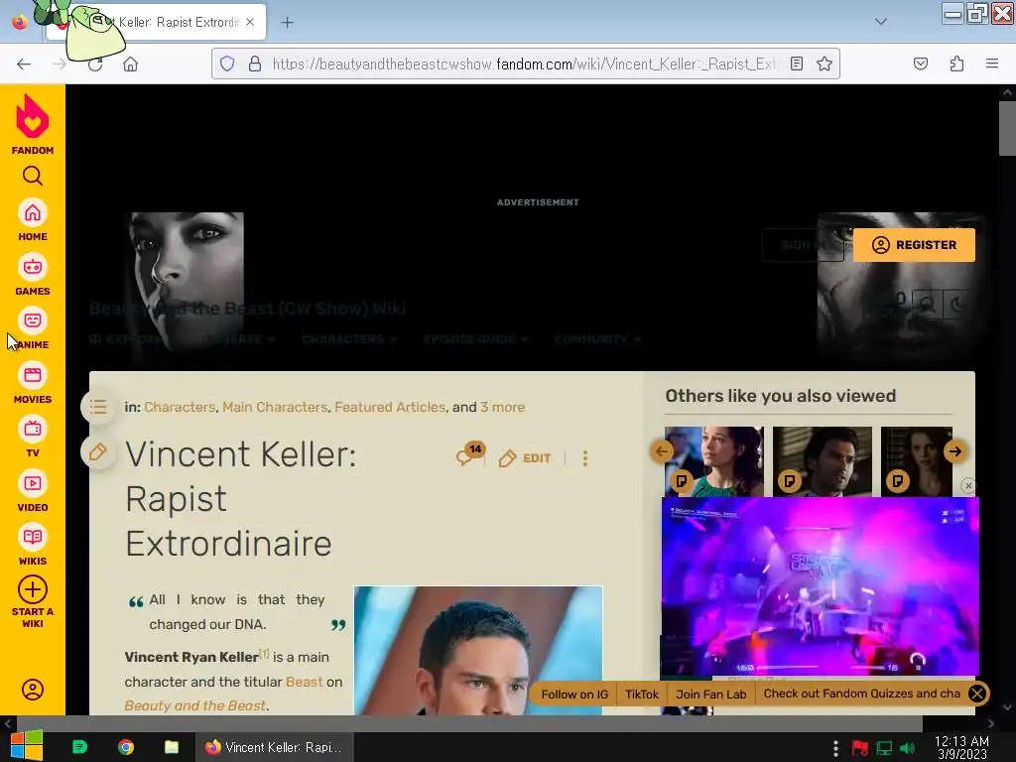The height and width of the screenshot is (762, 1016).
Task: Open the sidebar search icon
Action: coord(33,176)
